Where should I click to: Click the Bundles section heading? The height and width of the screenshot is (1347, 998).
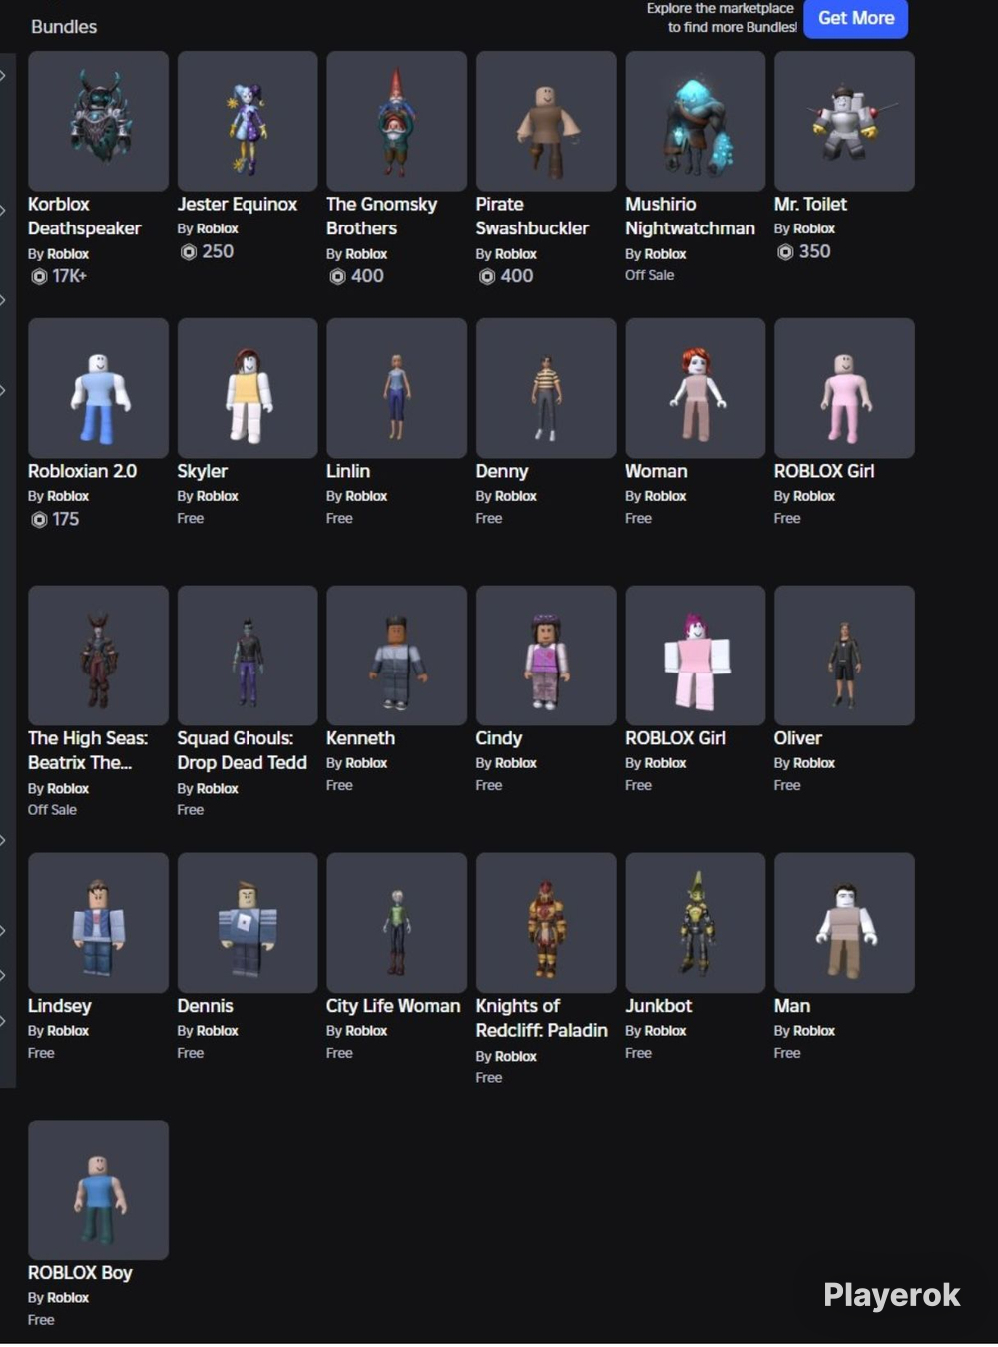(64, 27)
